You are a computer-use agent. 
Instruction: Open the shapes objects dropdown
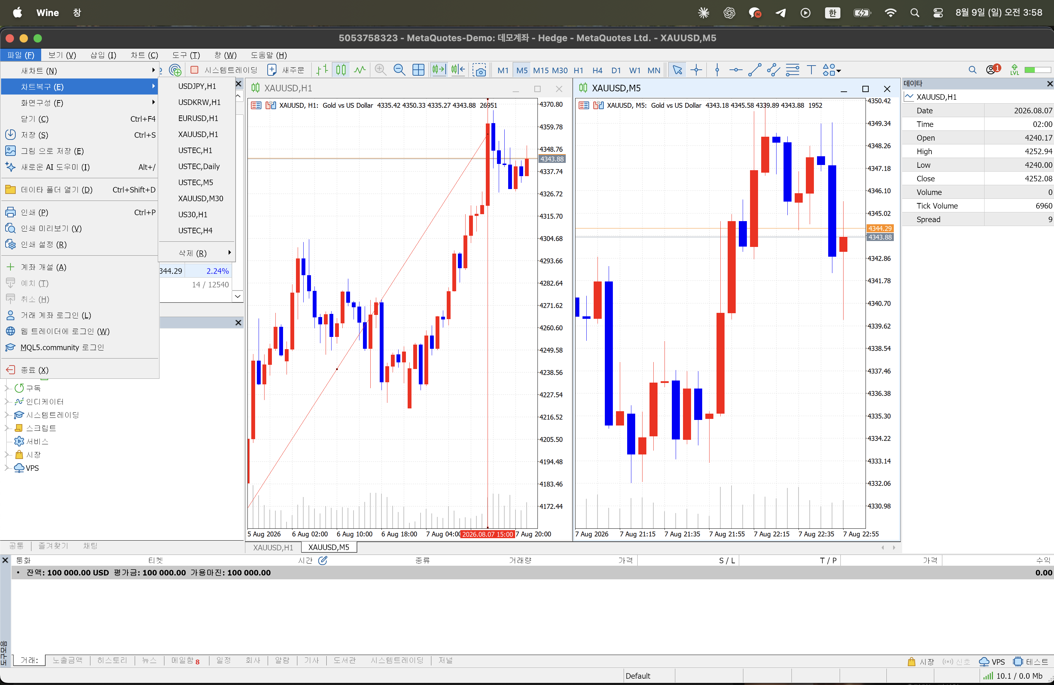831,70
